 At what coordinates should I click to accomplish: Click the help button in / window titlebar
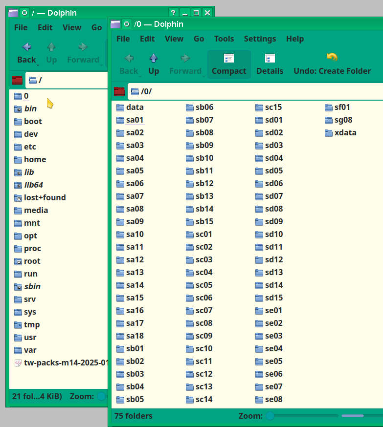[173, 13]
